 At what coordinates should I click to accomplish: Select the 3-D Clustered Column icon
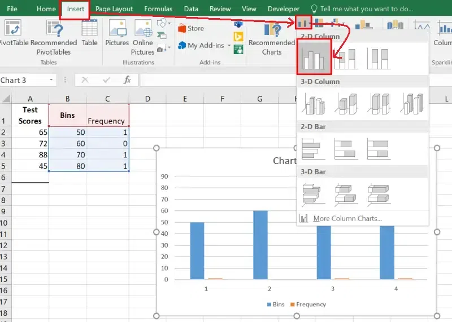tap(314, 104)
